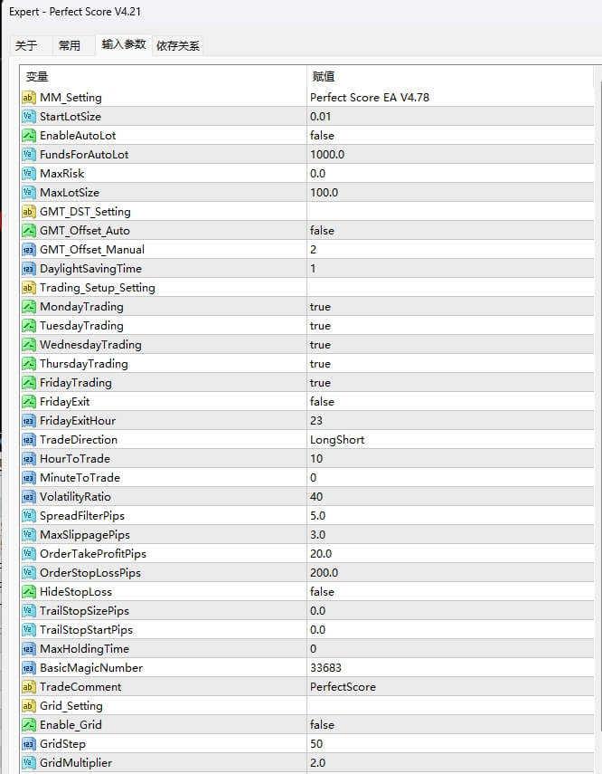
Task: Click the HideStopLoss boolean icon
Action: [x=29, y=591]
